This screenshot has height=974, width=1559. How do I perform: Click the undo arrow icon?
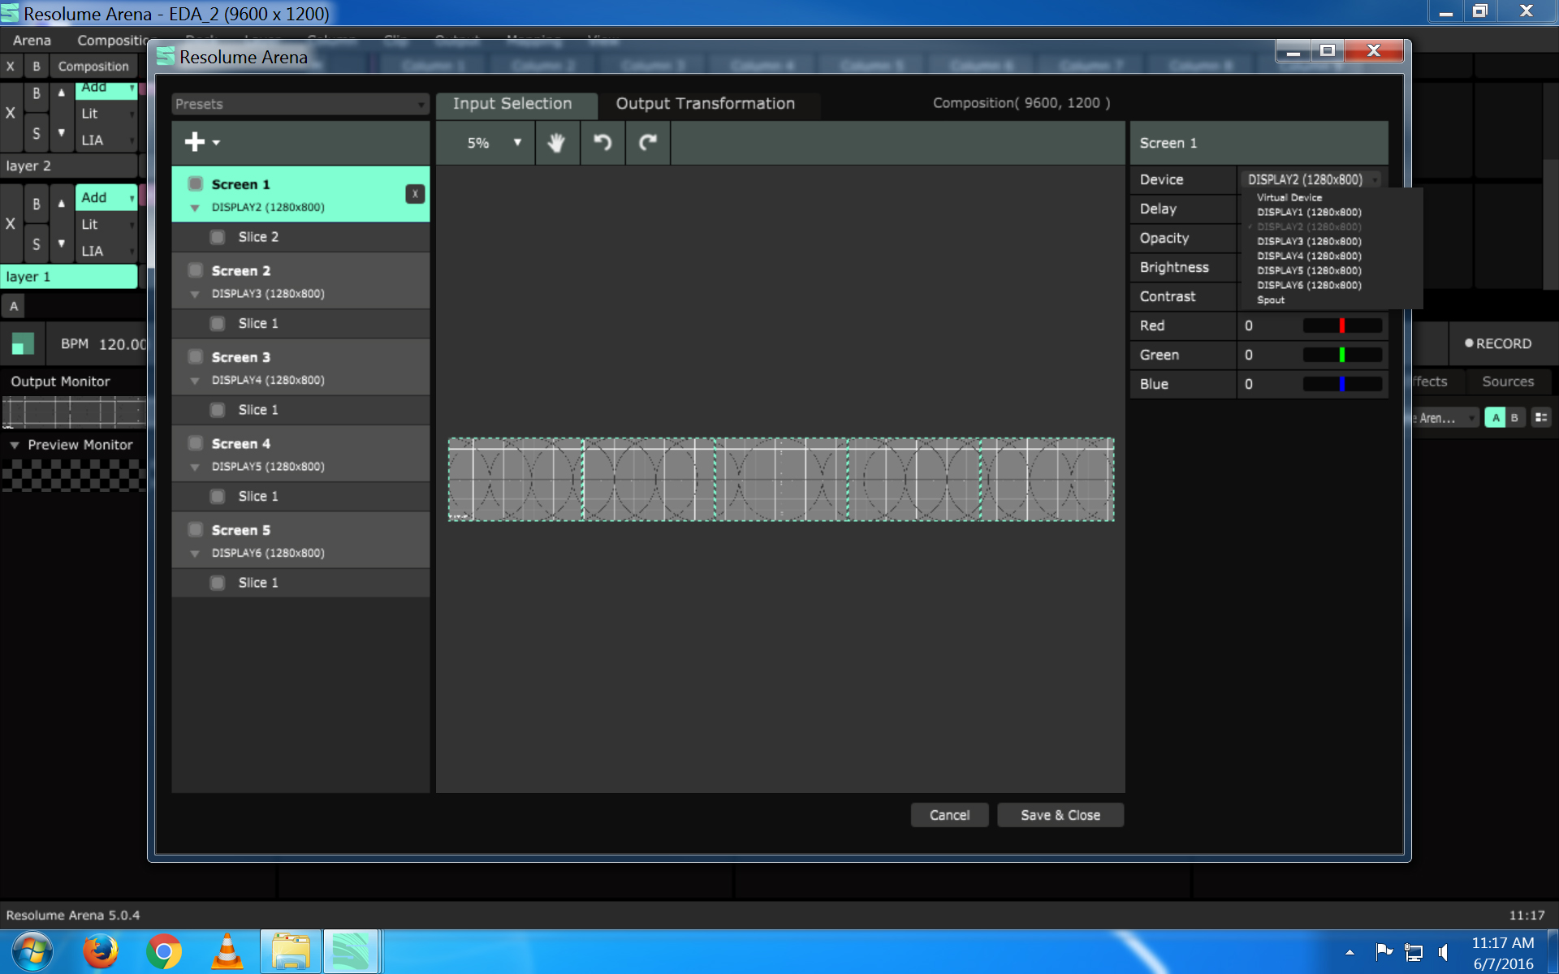click(602, 143)
